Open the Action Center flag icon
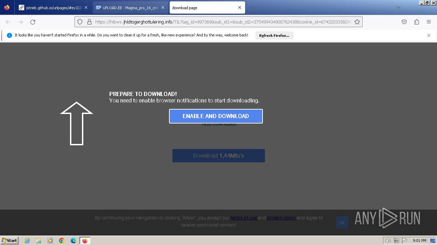Screen dimensions: 437x245 405,241
